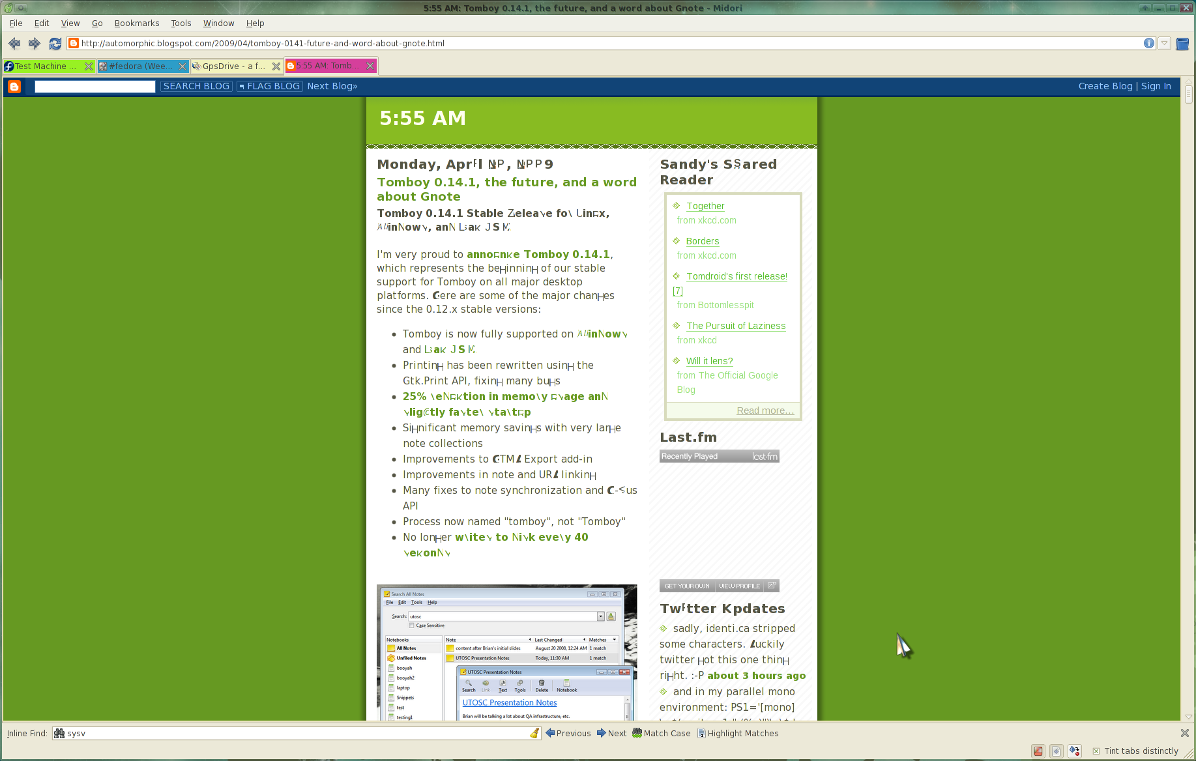Open the Together xkcd link

[705, 206]
